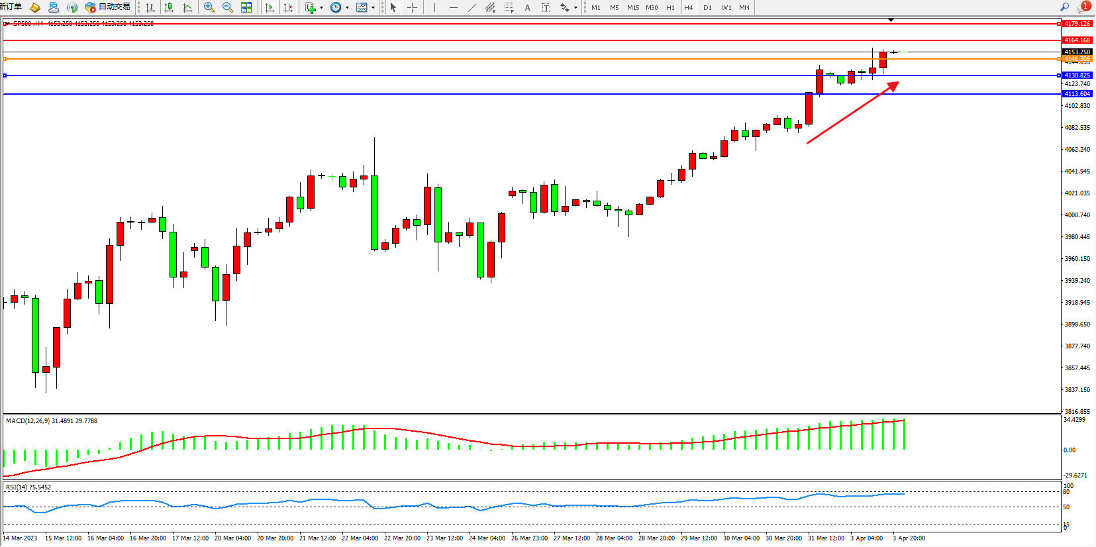Image resolution: width=1096 pixels, height=547 pixels.
Task: Select the D1 timeframe
Action: [707, 7]
